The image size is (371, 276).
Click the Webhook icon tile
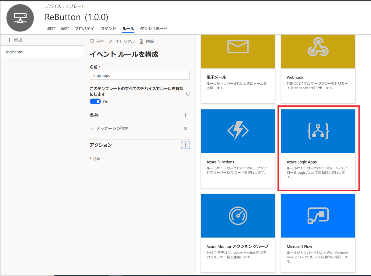(x=318, y=47)
